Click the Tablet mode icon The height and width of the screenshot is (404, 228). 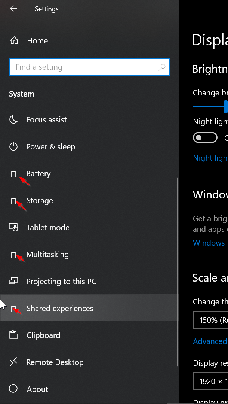[13, 228]
